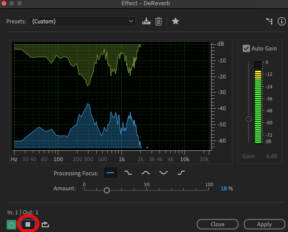Mark preset as favorite with star
This screenshot has height=232, width=288.
pos(176,21)
